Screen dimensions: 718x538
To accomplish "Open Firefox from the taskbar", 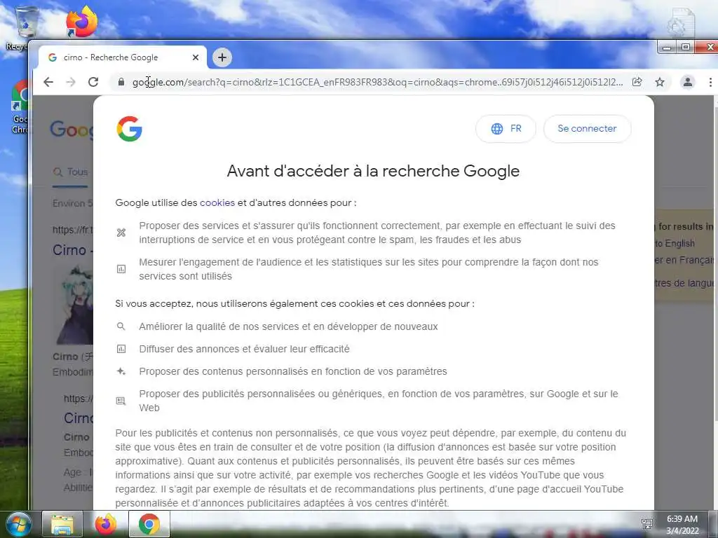I will (x=106, y=524).
